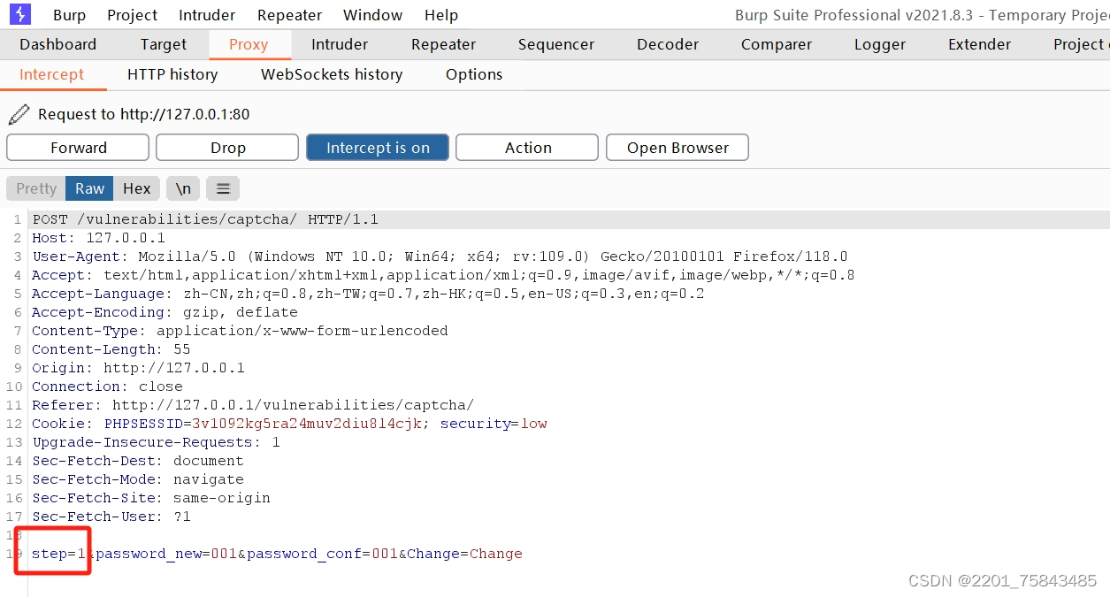
Task: Switch to the Dashboard tab
Action: (57, 44)
